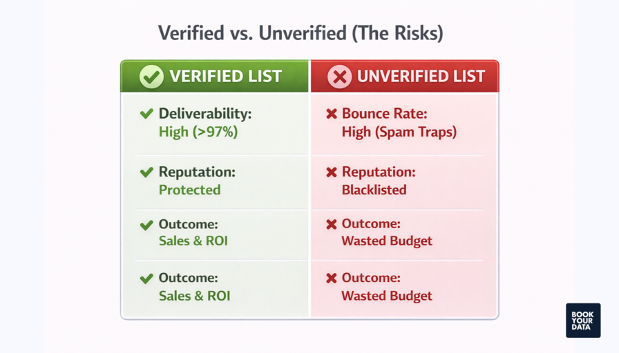Viewport: 619px width, 353px height.
Task: Click the High (Spam Traps) text
Action: (x=399, y=132)
